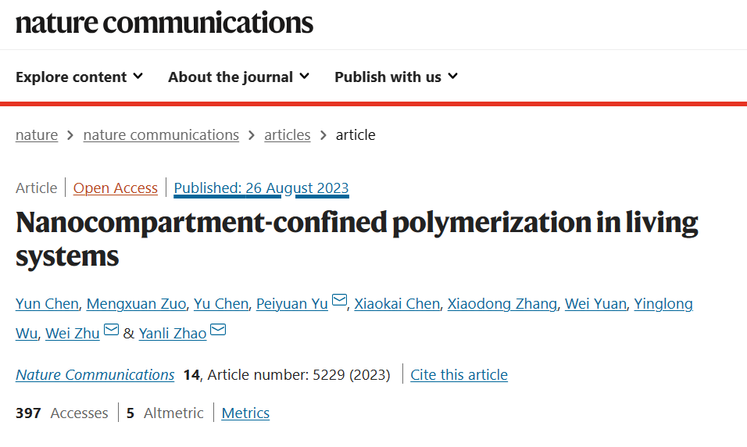Select author Mengxuan Zuo
This screenshot has height=447, width=747.
(136, 303)
